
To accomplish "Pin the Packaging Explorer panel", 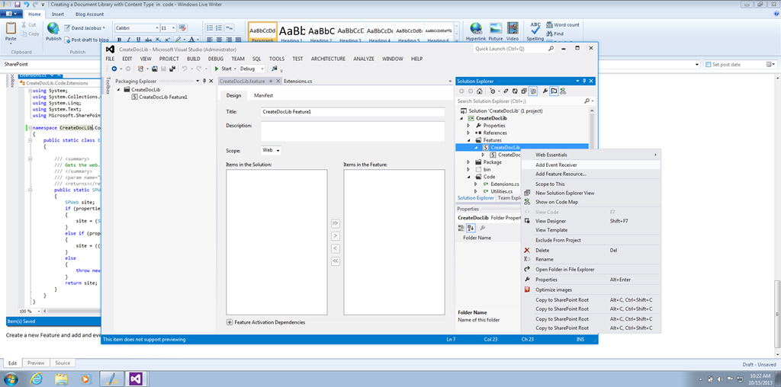I will click(x=204, y=81).
